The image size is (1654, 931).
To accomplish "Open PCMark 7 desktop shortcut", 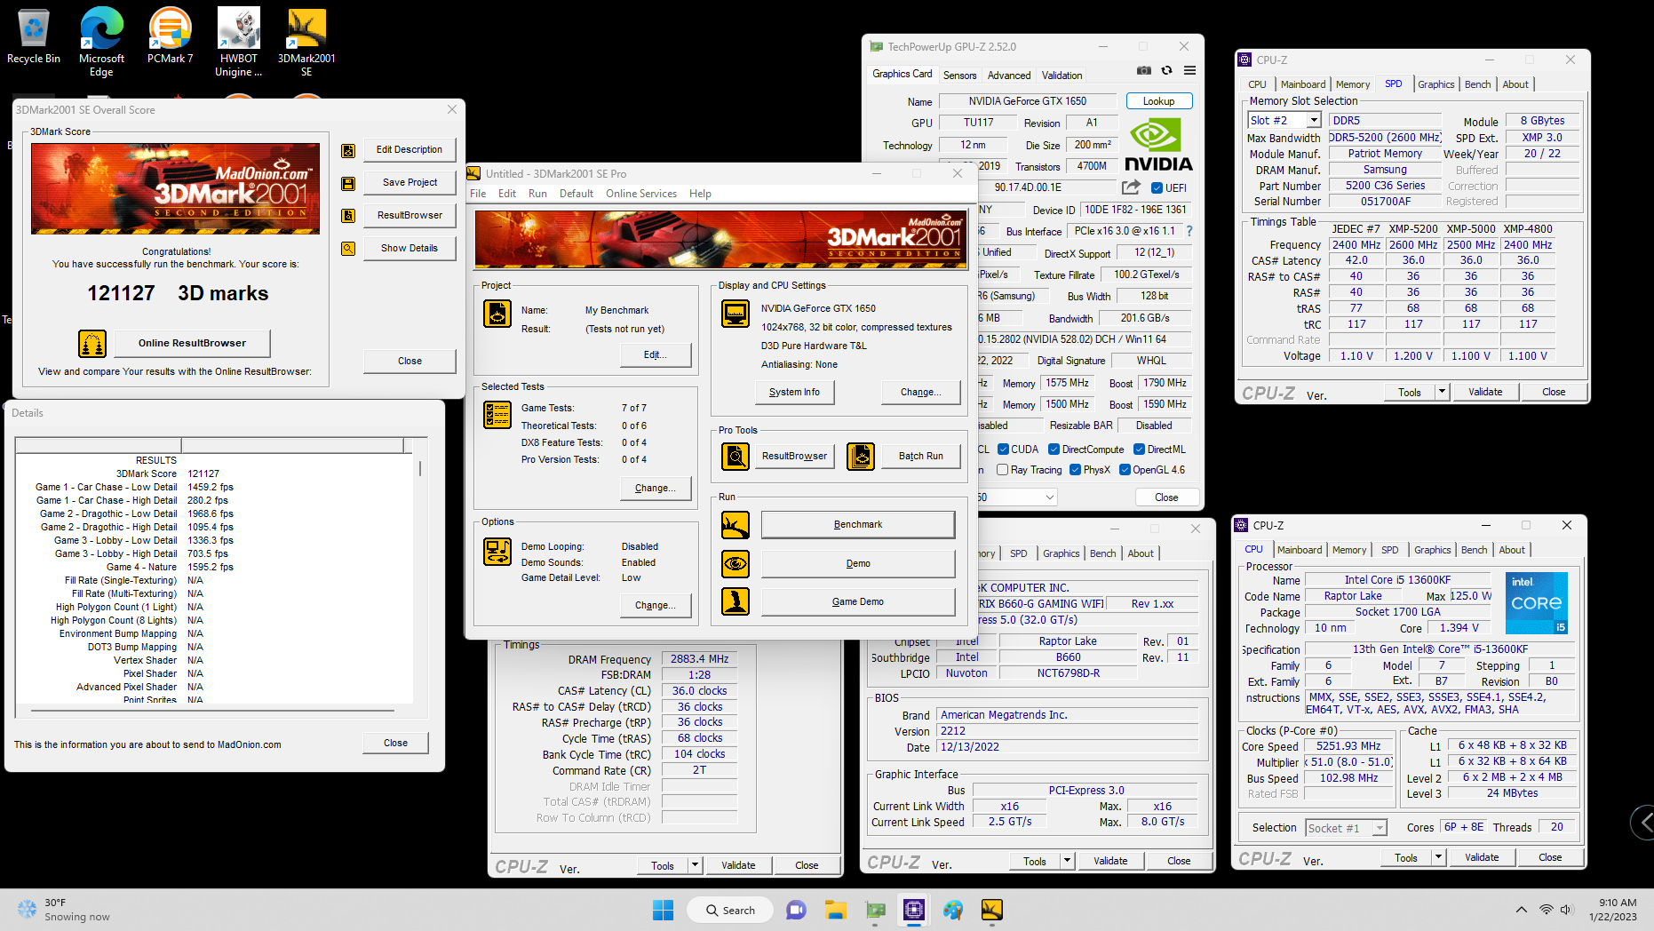I will [x=170, y=37].
